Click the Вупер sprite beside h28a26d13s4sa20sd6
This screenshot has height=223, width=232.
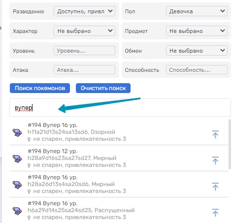[x=17, y=185]
